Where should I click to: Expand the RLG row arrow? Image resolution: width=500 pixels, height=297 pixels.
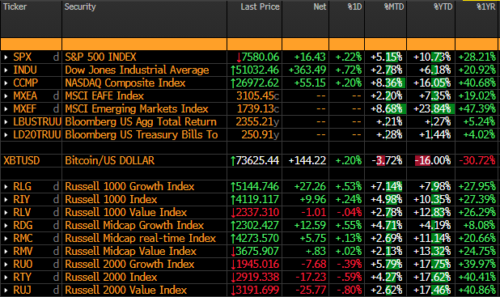tap(6, 187)
